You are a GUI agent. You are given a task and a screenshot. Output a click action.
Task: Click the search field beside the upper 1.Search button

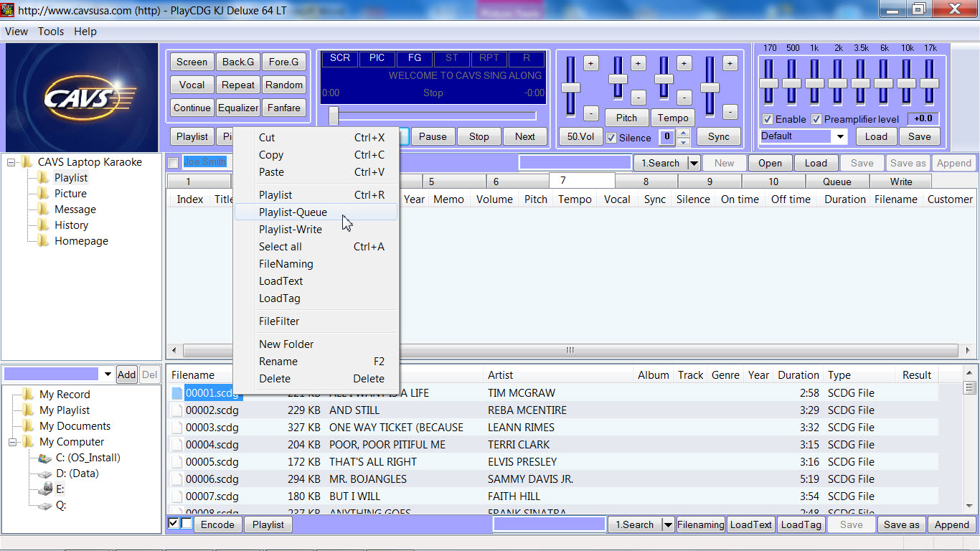575,163
